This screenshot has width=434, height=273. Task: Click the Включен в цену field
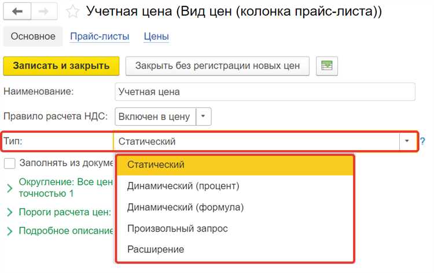(155, 117)
